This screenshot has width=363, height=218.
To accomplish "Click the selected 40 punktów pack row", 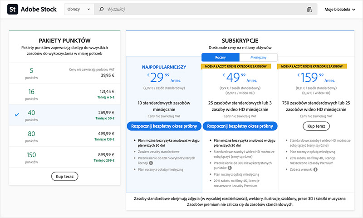I will click(x=64, y=115).
